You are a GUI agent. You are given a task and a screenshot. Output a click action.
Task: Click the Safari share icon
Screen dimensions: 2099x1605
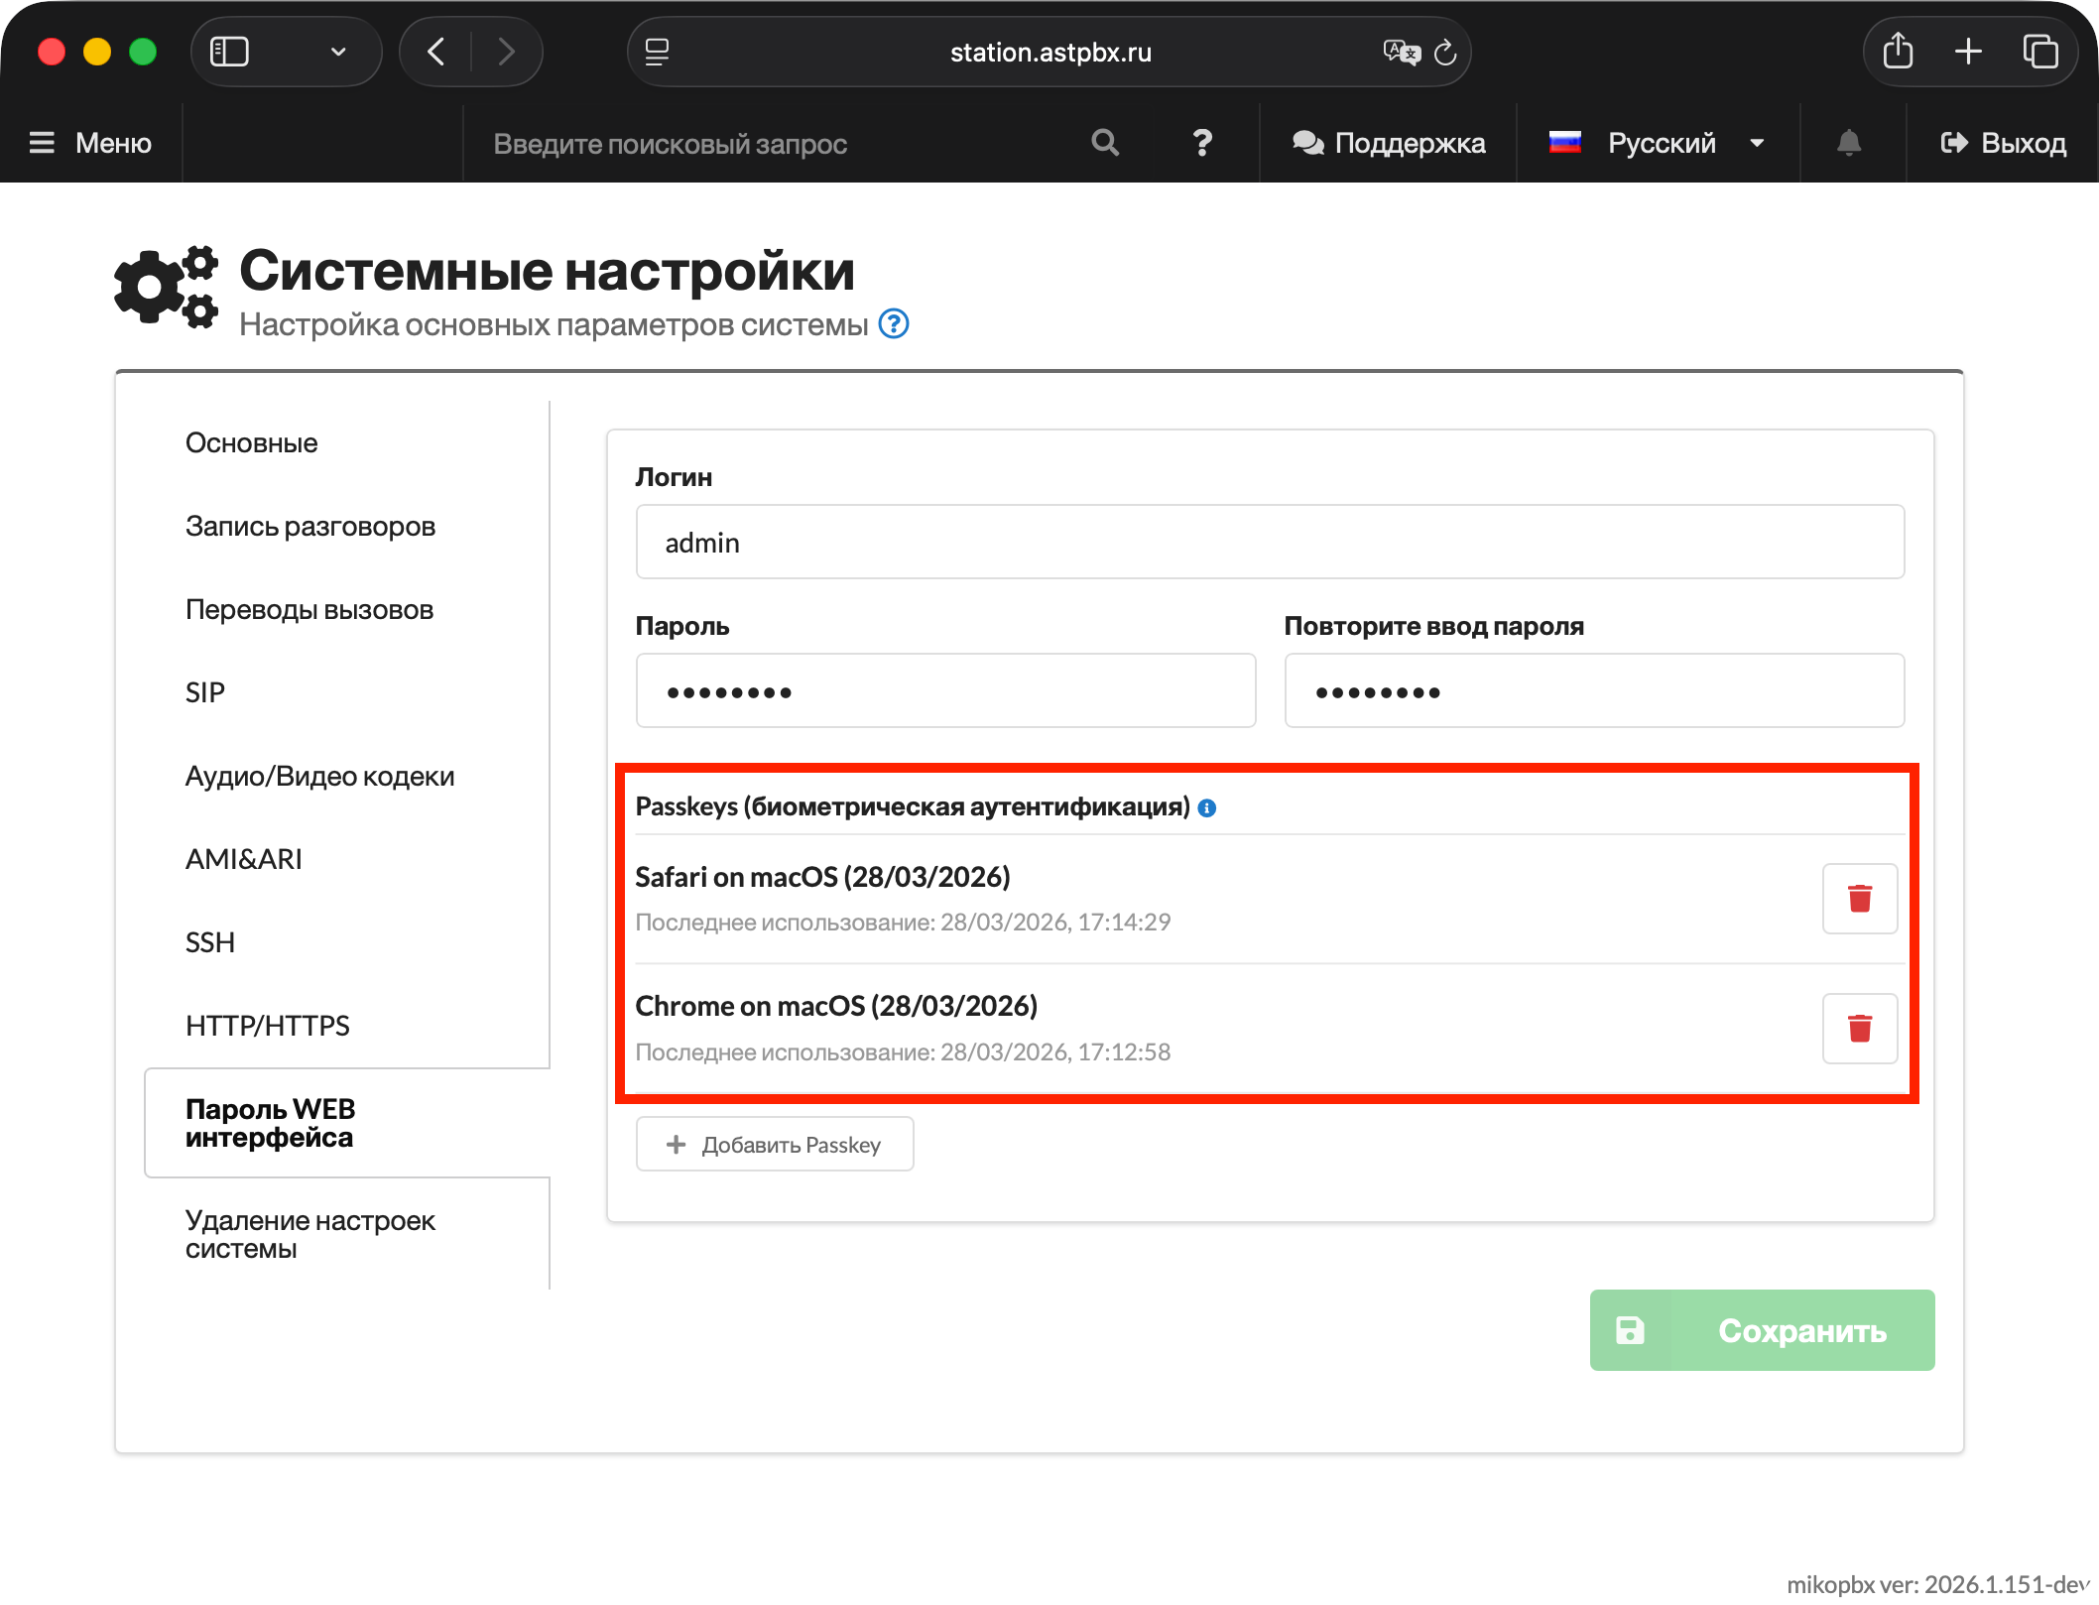[1898, 52]
